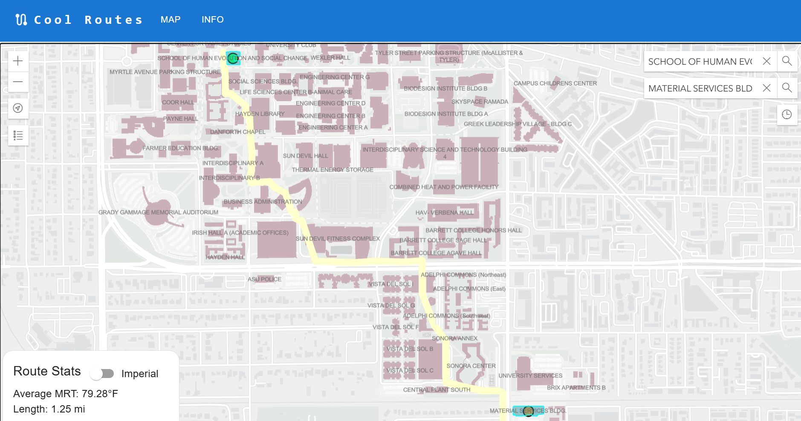Click the Hayden Library map label
The width and height of the screenshot is (801, 421).
[260, 114]
